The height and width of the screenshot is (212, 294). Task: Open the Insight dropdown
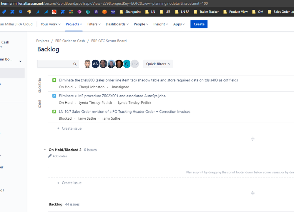point(161,24)
